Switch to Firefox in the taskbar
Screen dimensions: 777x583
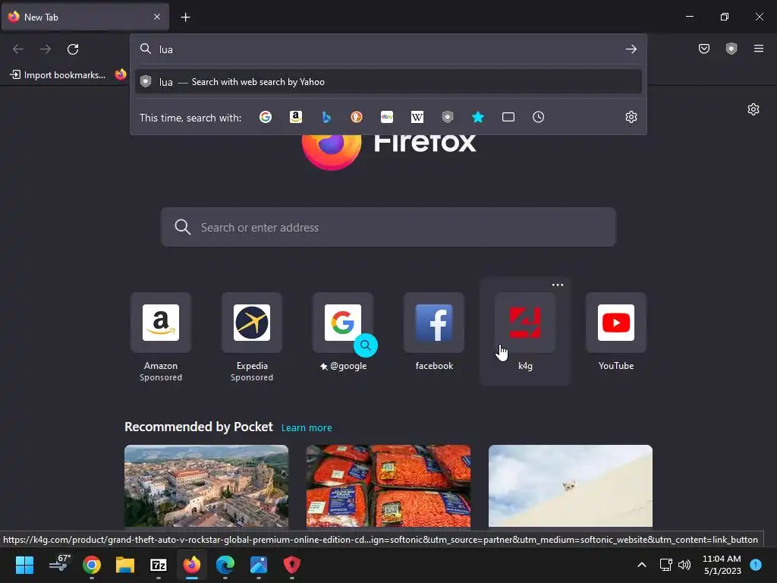click(192, 565)
